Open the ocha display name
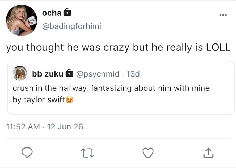Image resolution: width=236 pixels, height=168 pixels. 52,13
